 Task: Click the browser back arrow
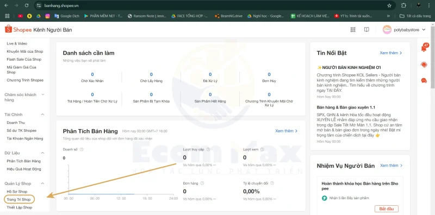(x=7, y=5)
